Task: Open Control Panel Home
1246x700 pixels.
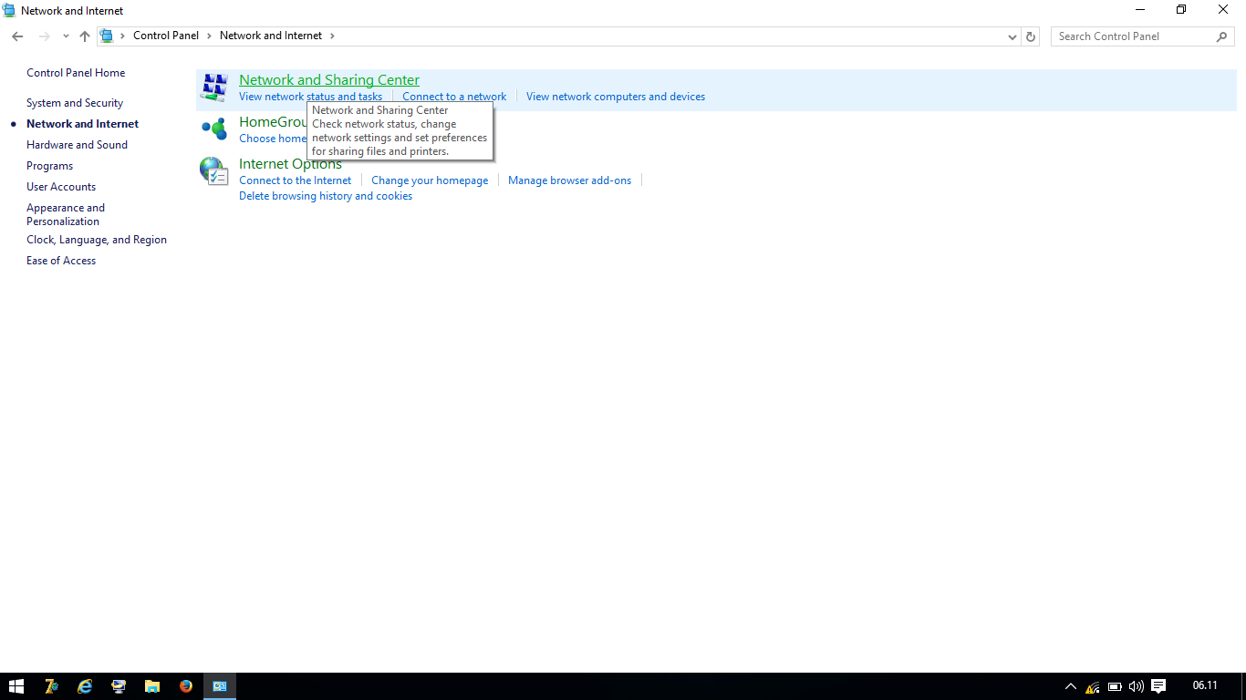Action: [x=76, y=73]
